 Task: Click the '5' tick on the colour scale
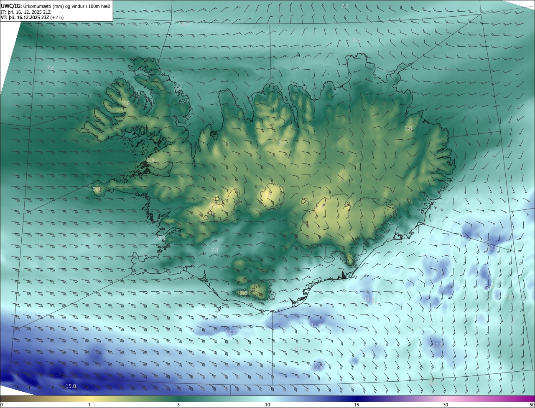[x=178, y=405]
